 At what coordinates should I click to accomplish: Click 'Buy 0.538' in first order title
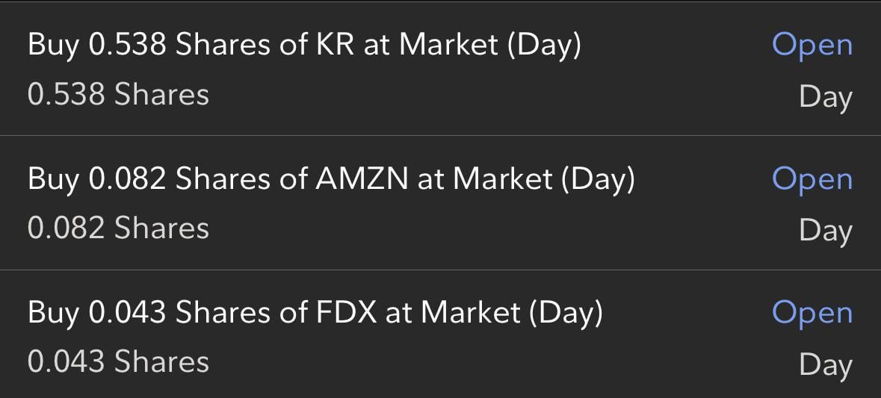(x=96, y=46)
